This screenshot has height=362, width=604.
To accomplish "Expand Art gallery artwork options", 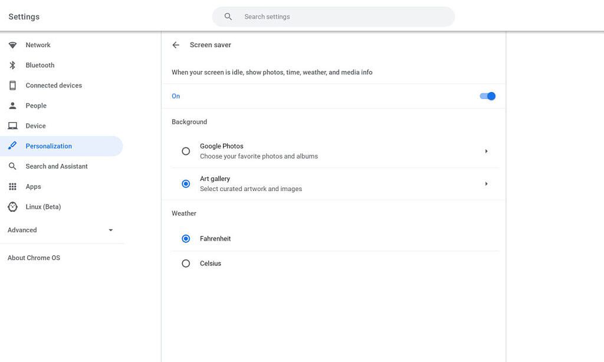I will point(486,183).
